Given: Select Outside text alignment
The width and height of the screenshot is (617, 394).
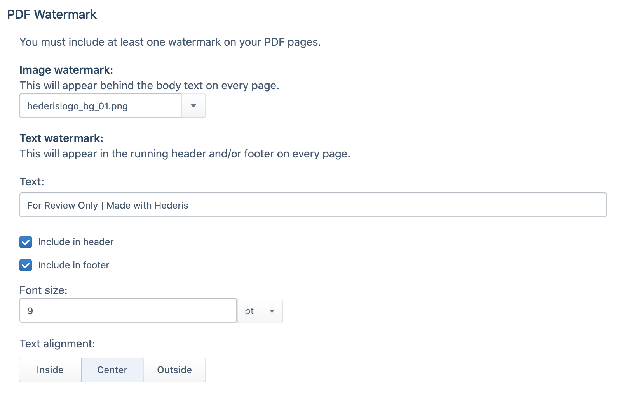Looking at the screenshot, I should point(174,370).
